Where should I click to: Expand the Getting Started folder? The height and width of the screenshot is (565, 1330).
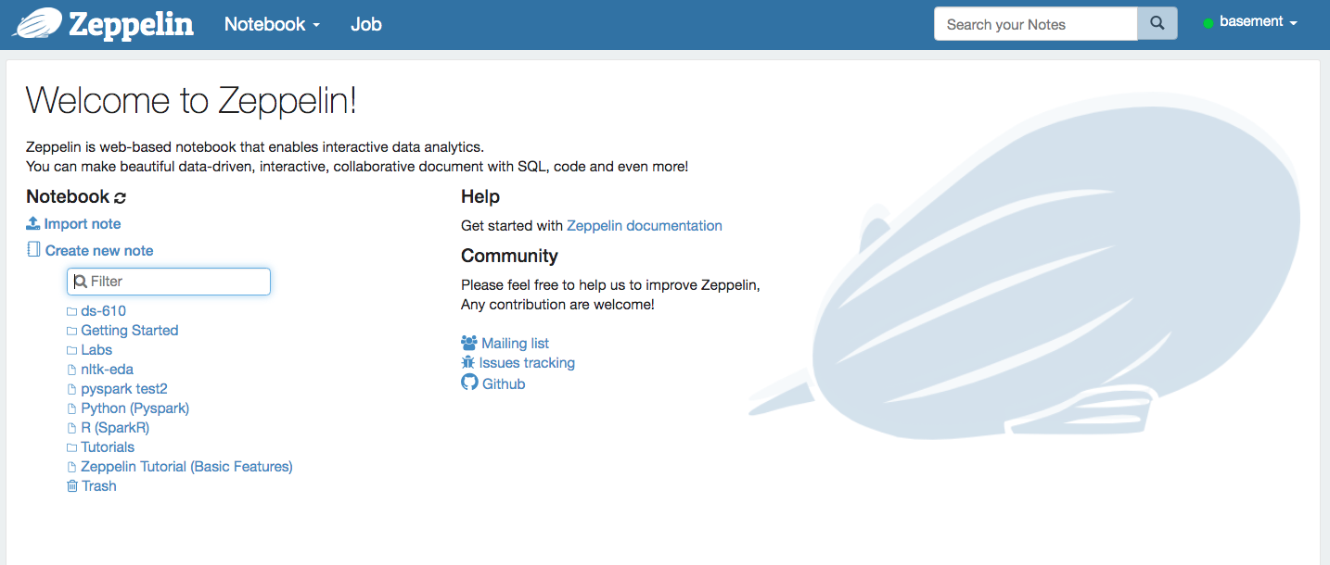(129, 330)
